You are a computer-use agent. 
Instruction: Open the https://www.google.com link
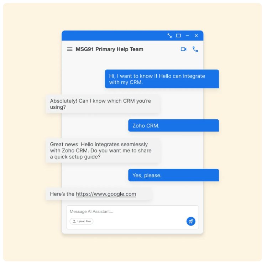[106, 194]
